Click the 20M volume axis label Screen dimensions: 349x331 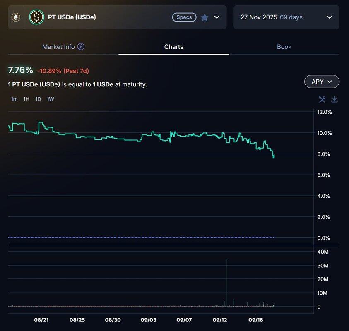(x=323, y=279)
